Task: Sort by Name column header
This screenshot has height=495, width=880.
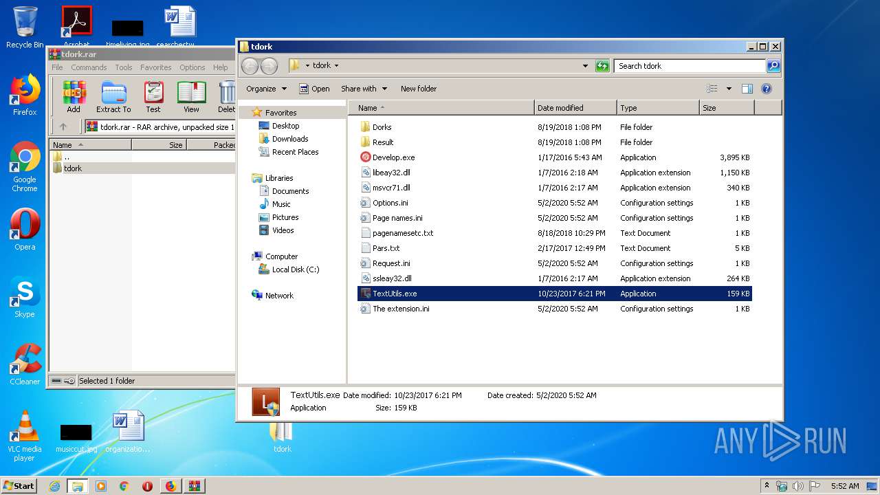Action: pyautogui.click(x=441, y=108)
